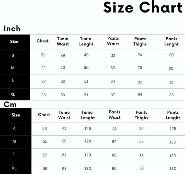Click the Size header in Cm table
This screenshot has width=185, height=174.
click(x=16, y=115)
